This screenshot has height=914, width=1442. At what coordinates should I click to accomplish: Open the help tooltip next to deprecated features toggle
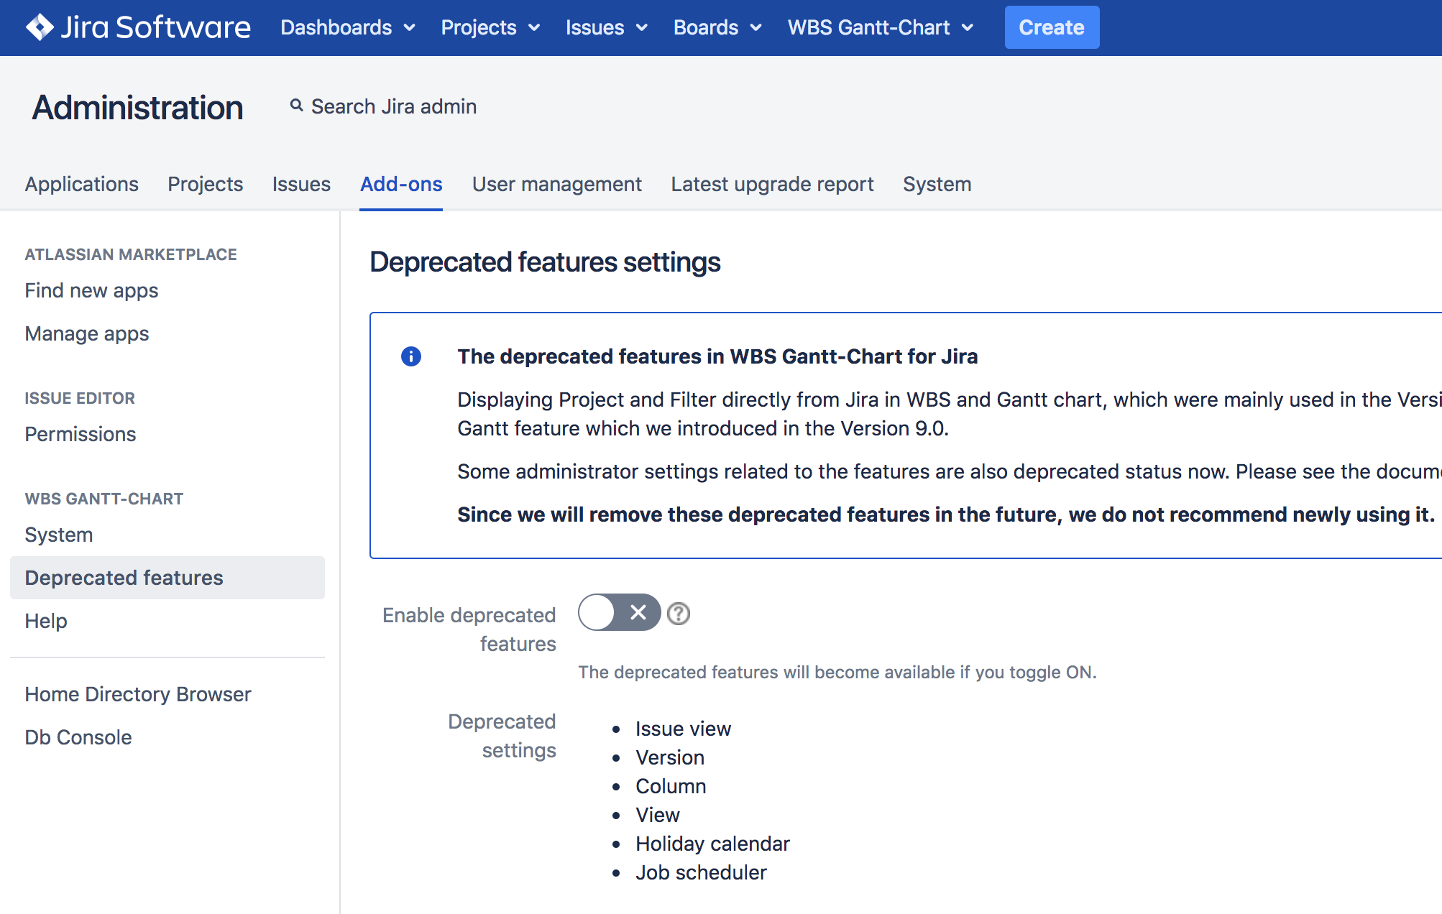677,613
